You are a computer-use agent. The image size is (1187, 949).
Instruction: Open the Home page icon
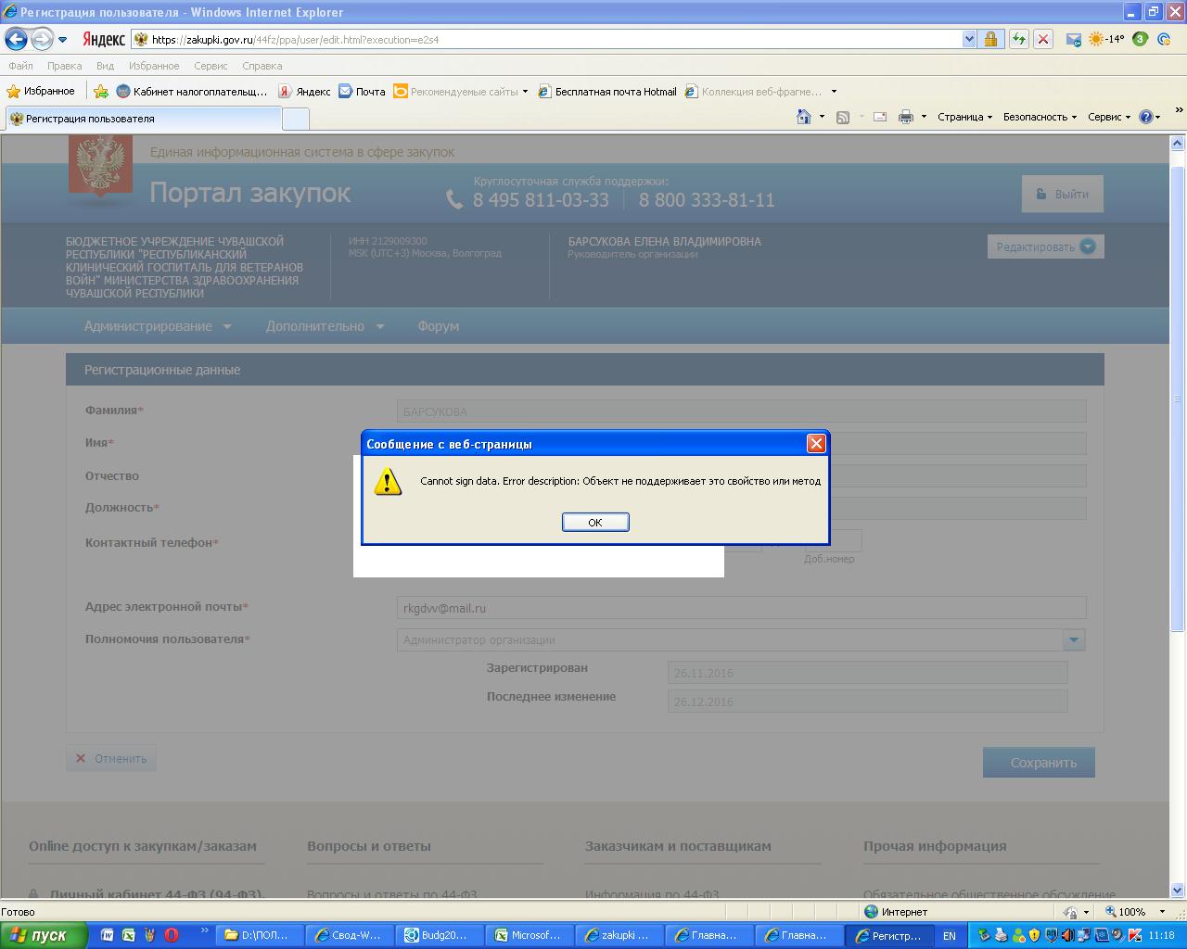pyautogui.click(x=804, y=117)
